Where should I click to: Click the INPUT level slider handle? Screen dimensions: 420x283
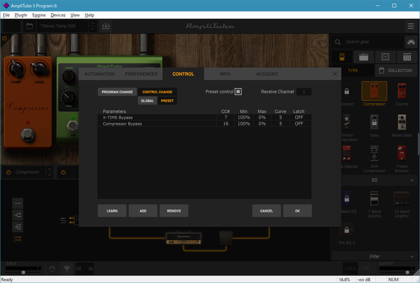coord(23,273)
